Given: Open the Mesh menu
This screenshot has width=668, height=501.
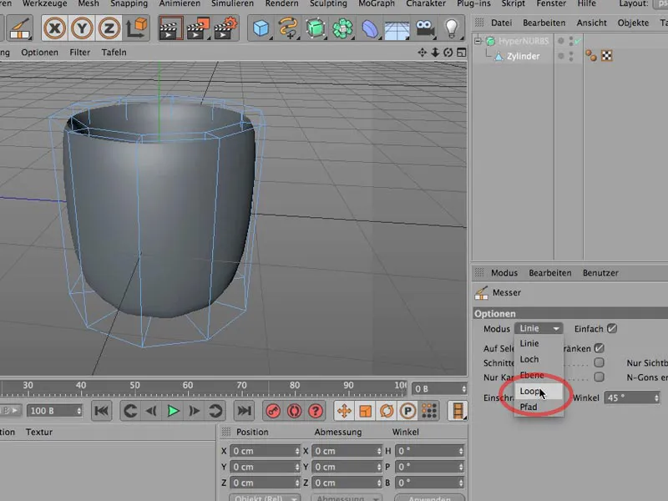Looking at the screenshot, I should (x=89, y=3).
